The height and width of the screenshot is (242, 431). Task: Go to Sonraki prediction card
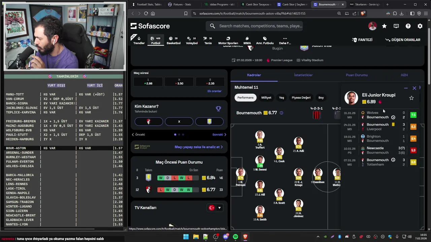(x=219, y=134)
